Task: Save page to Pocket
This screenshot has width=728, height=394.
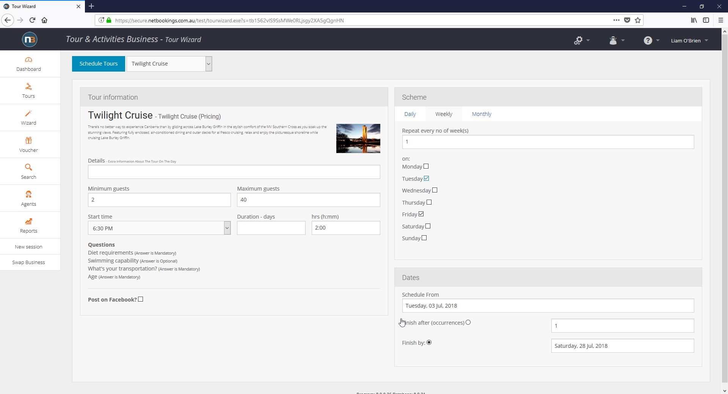Action: coord(627,20)
